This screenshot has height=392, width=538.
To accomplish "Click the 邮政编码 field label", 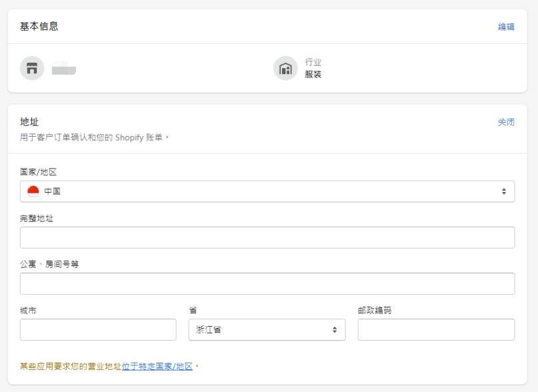I will (x=375, y=311).
